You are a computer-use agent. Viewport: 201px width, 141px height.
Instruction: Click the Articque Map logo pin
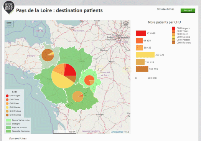(9, 7)
